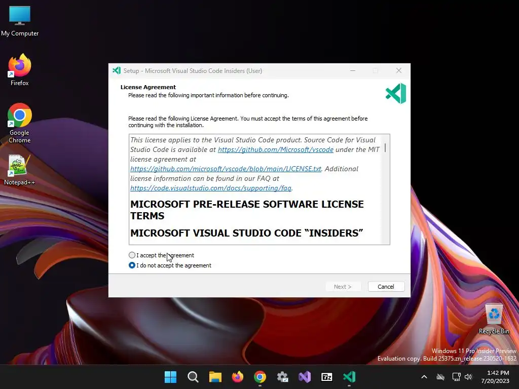Switch to Chrome in the taskbar

(x=260, y=377)
